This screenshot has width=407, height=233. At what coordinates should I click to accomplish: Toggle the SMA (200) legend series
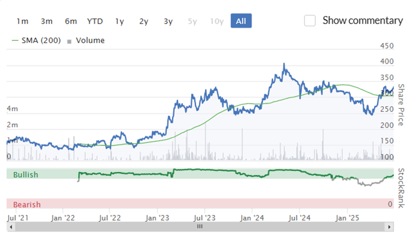[36, 41]
